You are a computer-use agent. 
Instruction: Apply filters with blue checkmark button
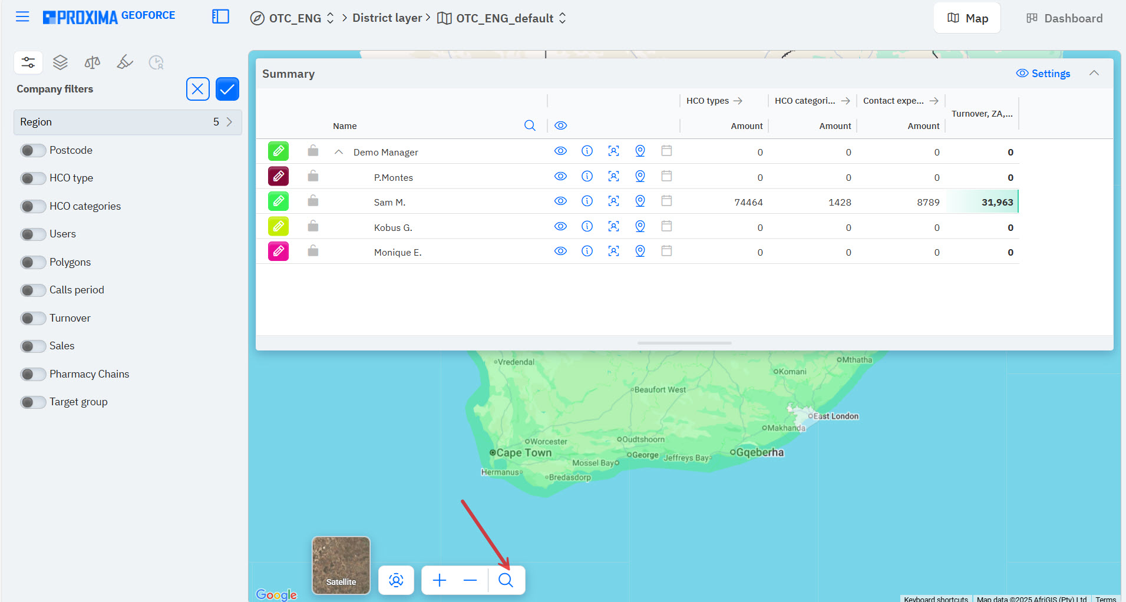(227, 89)
